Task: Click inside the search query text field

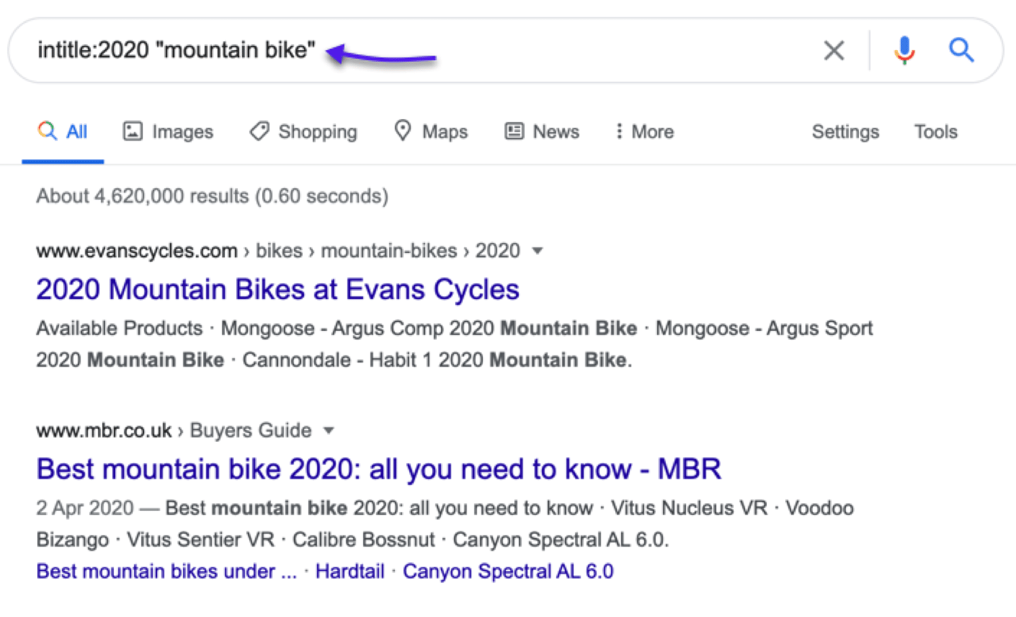Action: pos(542,50)
